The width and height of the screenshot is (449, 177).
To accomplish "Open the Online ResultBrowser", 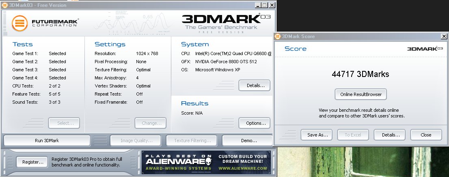I will 360,94.
